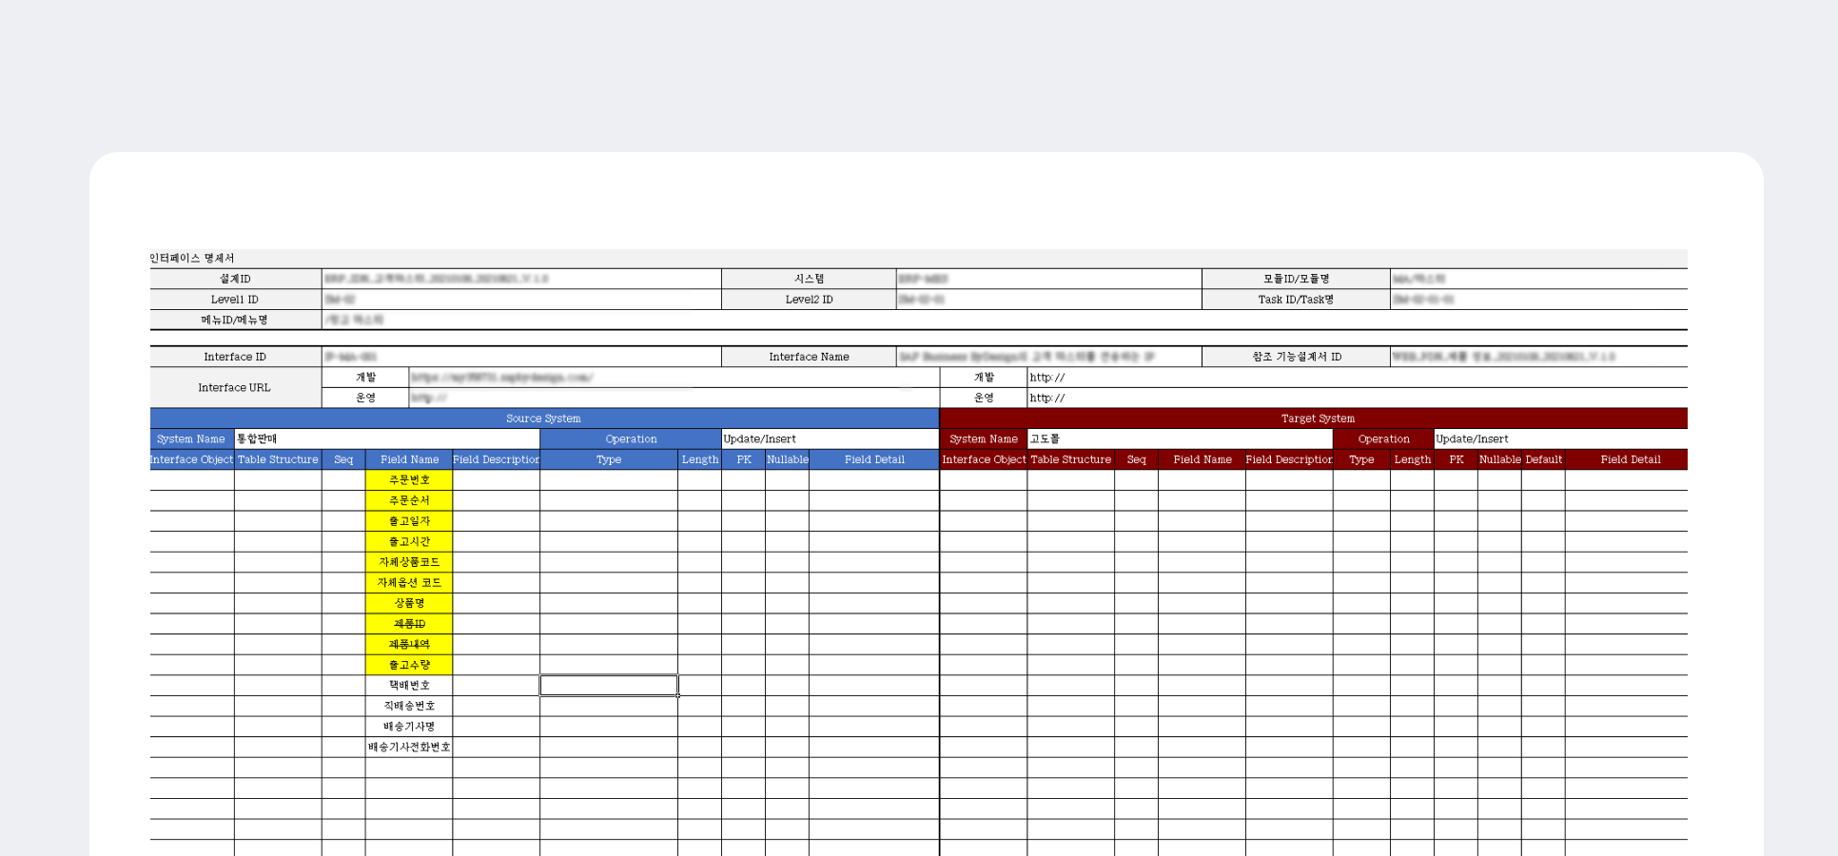The width and height of the screenshot is (1838, 856).
Task: Click the red 'Operation' label in Target System
Action: (1384, 438)
